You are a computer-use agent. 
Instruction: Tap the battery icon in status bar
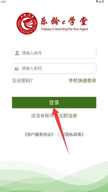[103, 1]
